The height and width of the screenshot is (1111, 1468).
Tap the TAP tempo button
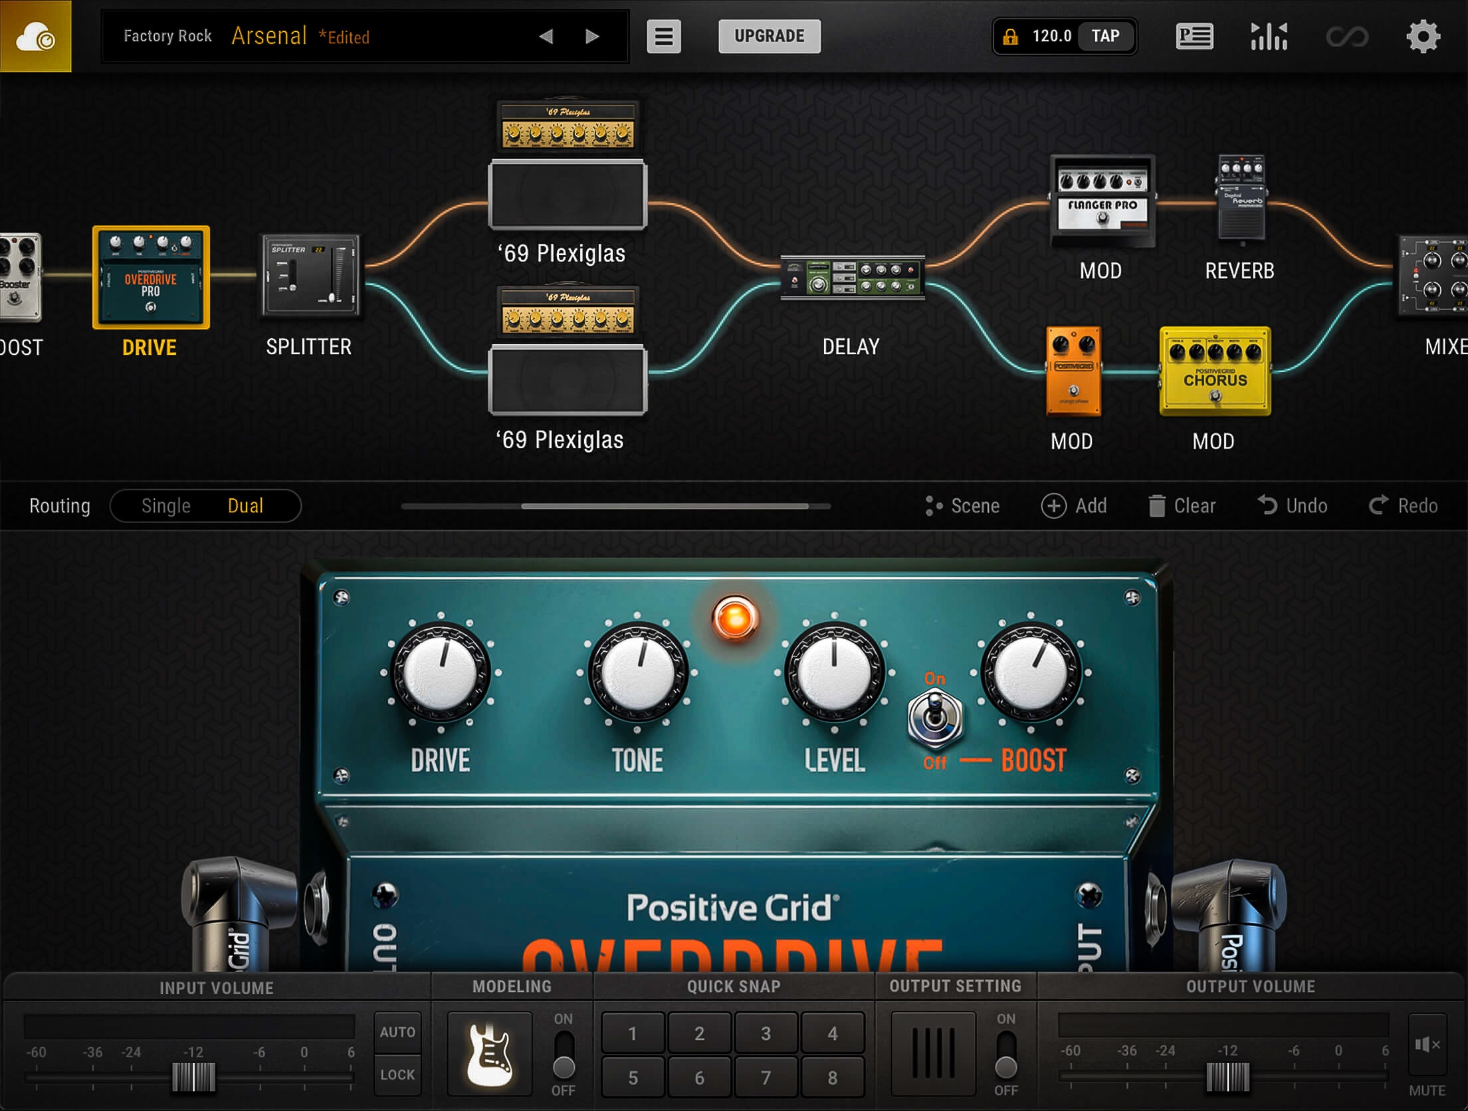tap(1105, 37)
